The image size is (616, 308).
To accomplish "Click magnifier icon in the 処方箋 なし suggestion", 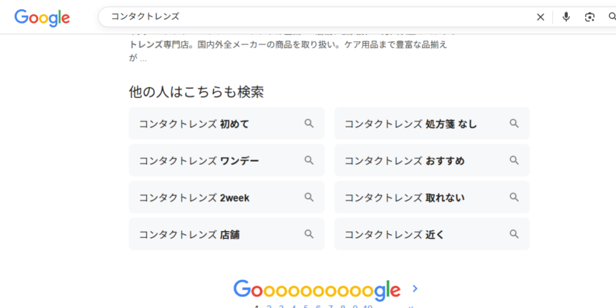I will 514,123.
